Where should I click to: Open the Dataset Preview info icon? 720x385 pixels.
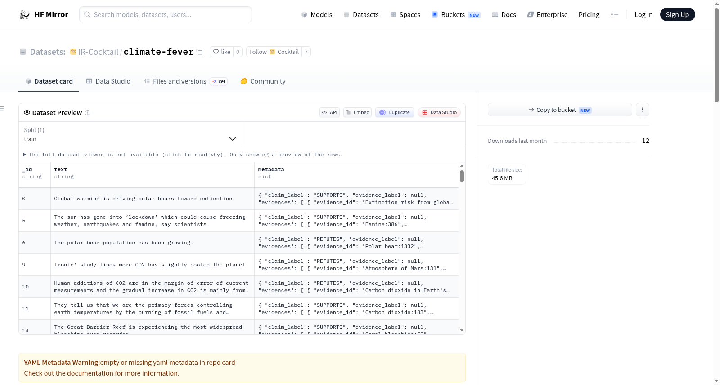[x=88, y=113]
